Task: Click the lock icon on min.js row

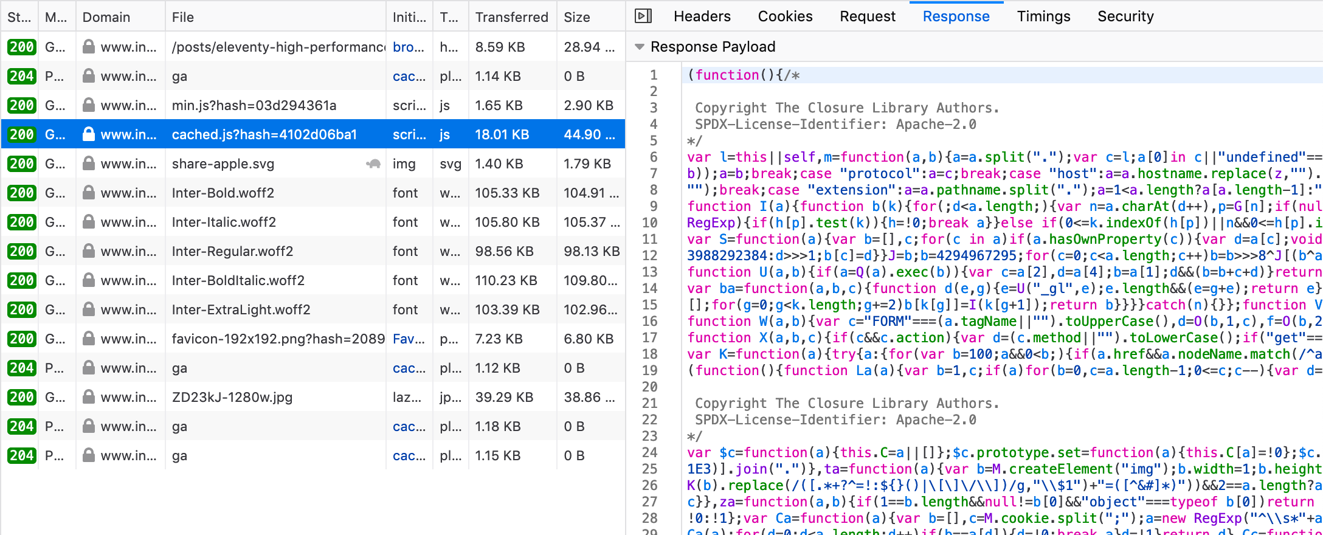Action: point(89,105)
